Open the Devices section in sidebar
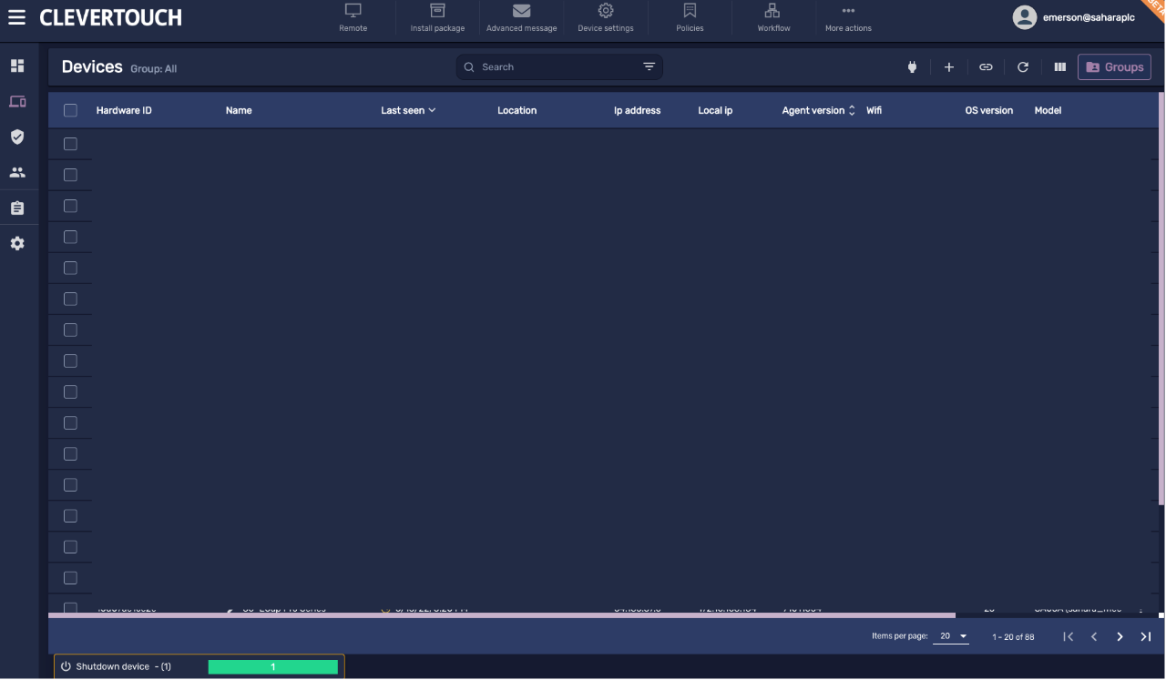The width and height of the screenshot is (1166, 680). pos(17,101)
